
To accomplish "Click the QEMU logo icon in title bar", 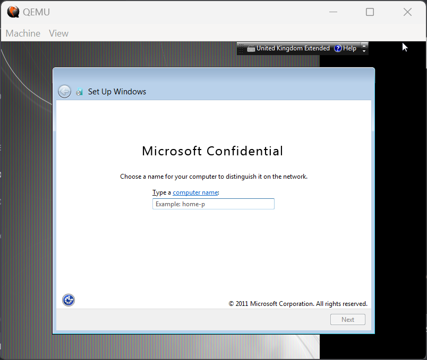I will (13, 12).
